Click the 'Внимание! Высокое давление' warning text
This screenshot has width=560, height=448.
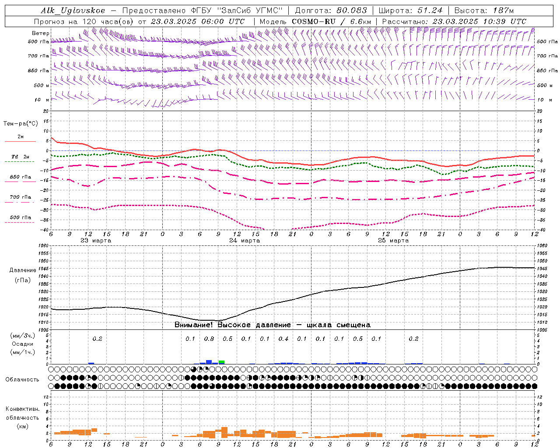coord(233,325)
